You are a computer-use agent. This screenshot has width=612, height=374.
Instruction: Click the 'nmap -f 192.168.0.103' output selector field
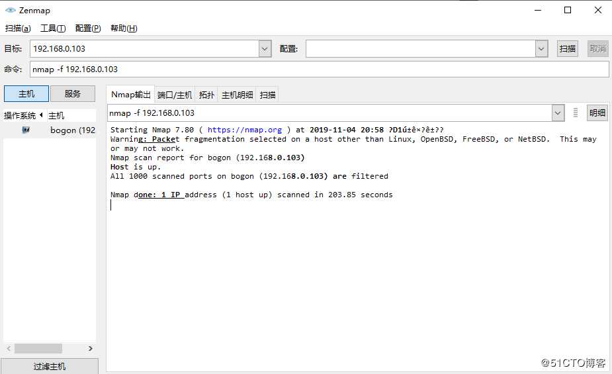tap(329, 113)
